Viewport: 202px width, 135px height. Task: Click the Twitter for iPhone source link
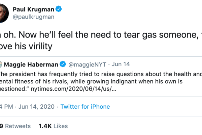pos(85,107)
